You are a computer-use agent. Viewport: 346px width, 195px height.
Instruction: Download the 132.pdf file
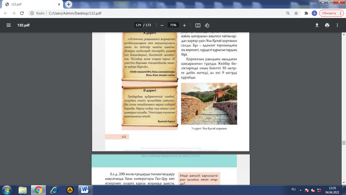tap(317, 25)
